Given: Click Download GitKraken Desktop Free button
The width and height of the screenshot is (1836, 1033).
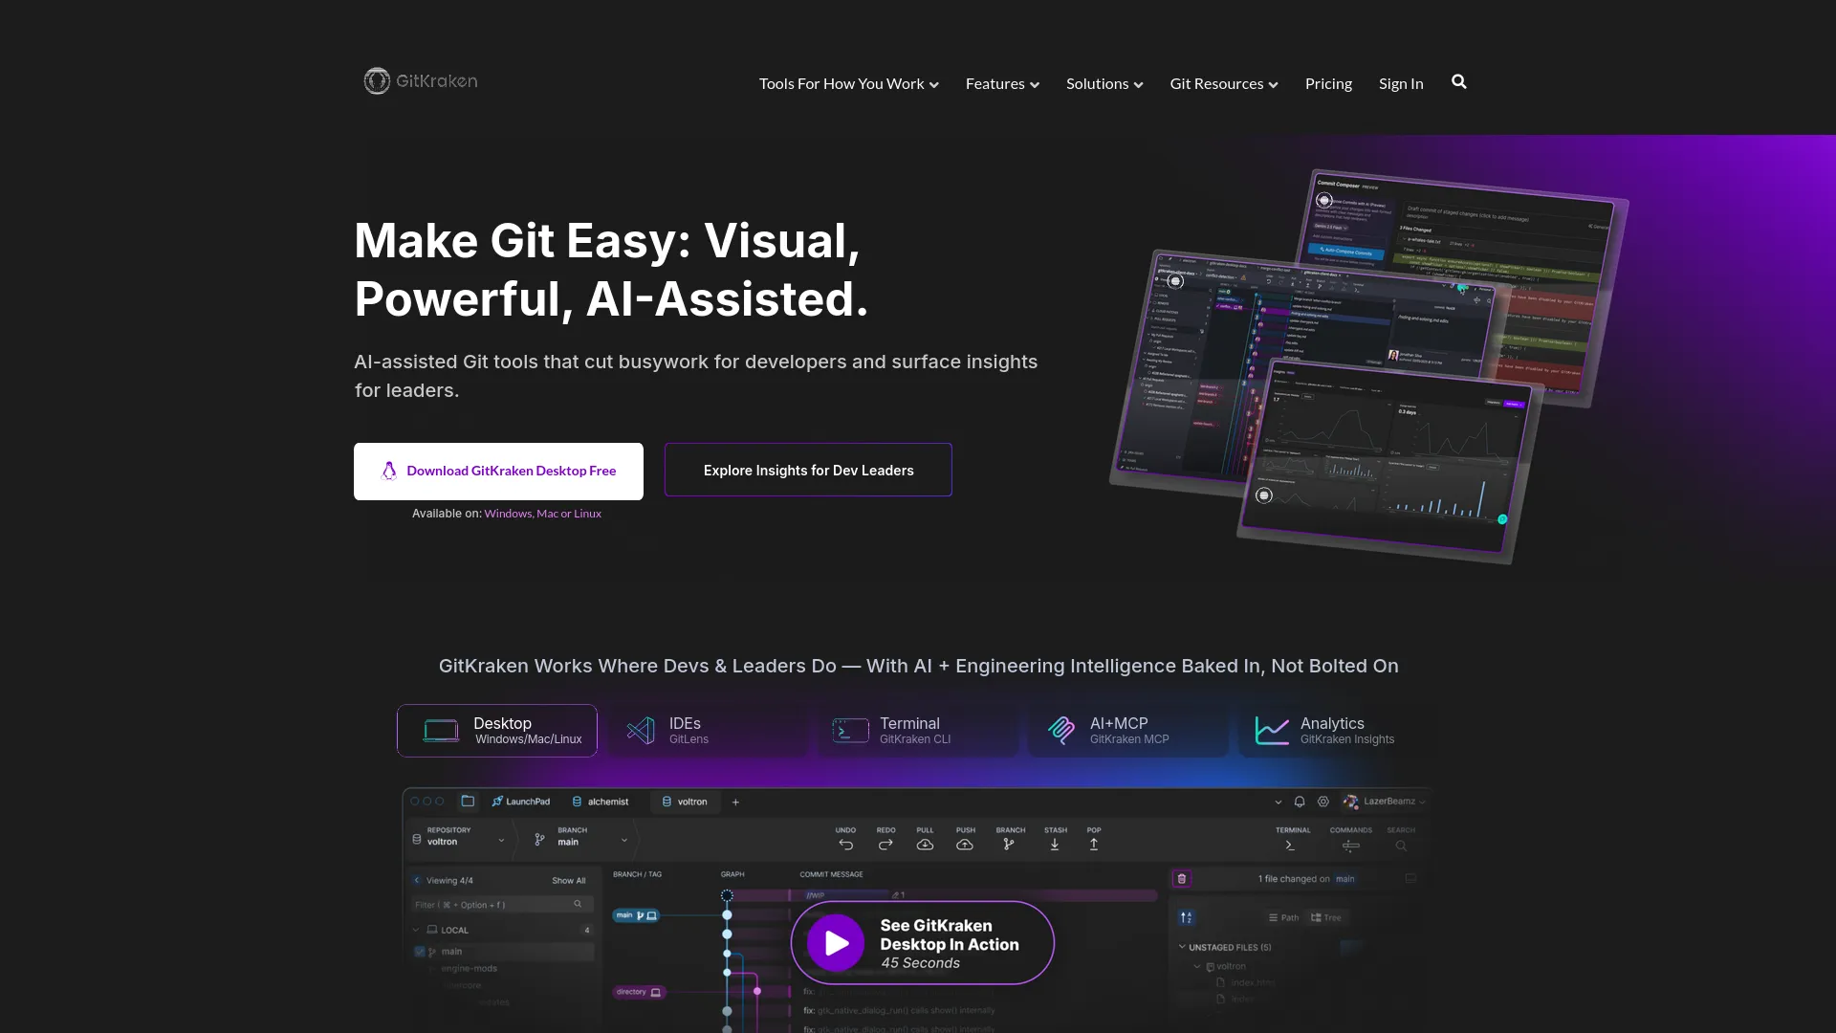Looking at the screenshot, I should (x=498, y=472).
